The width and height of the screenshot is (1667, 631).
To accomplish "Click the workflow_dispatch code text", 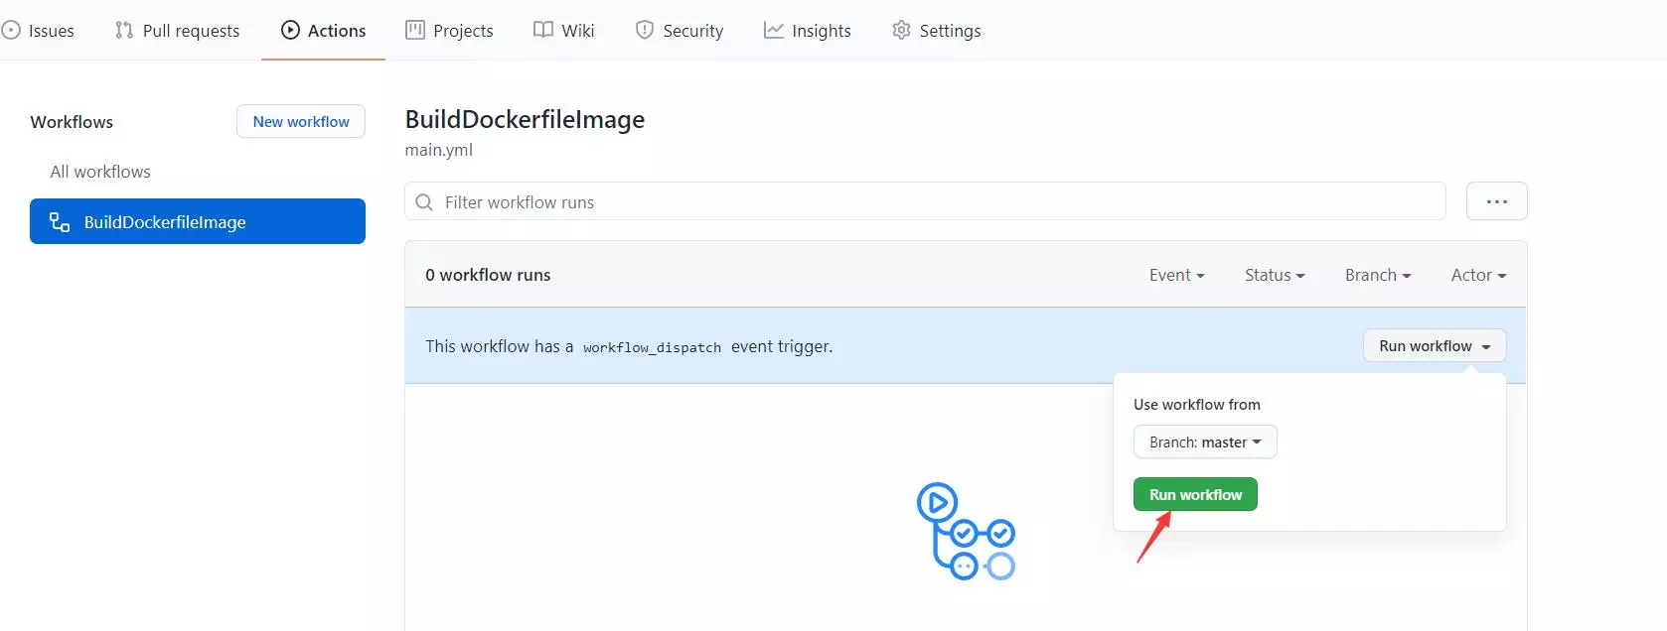I will [652, 347].
